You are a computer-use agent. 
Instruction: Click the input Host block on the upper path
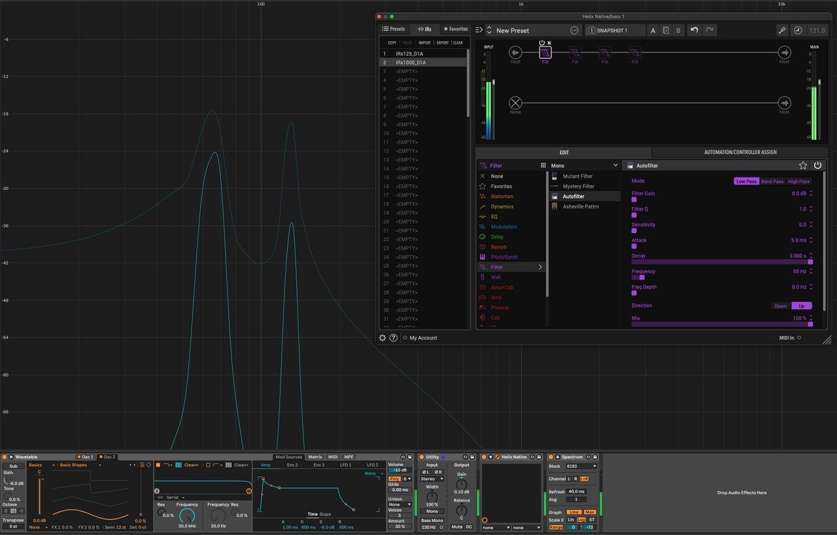click(x=515, y=52)
